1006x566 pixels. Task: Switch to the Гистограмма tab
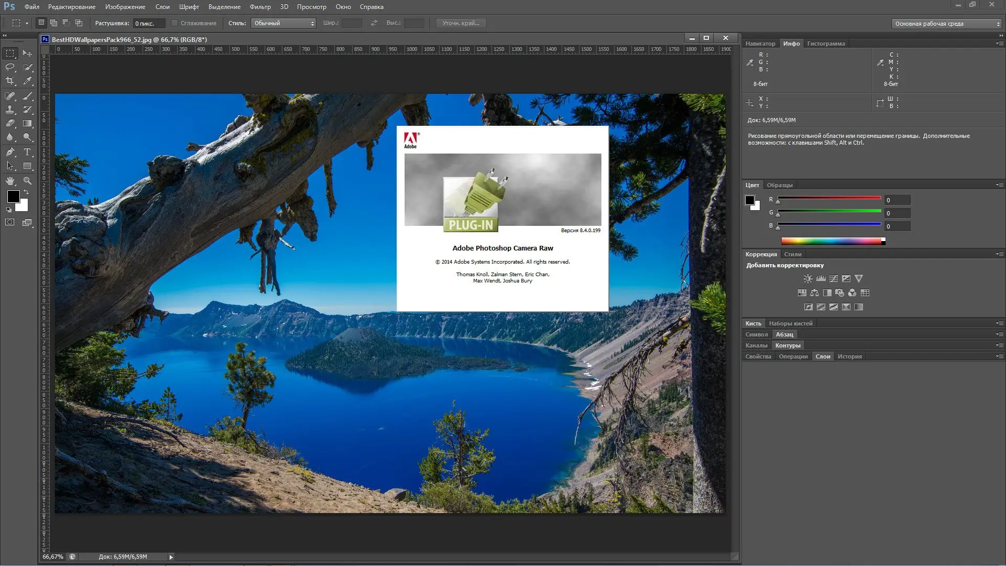(826, 43)
